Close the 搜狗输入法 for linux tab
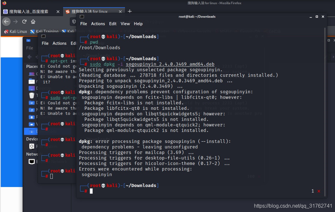The width and height of the screenshot is (335, 212). pos(120,12)
